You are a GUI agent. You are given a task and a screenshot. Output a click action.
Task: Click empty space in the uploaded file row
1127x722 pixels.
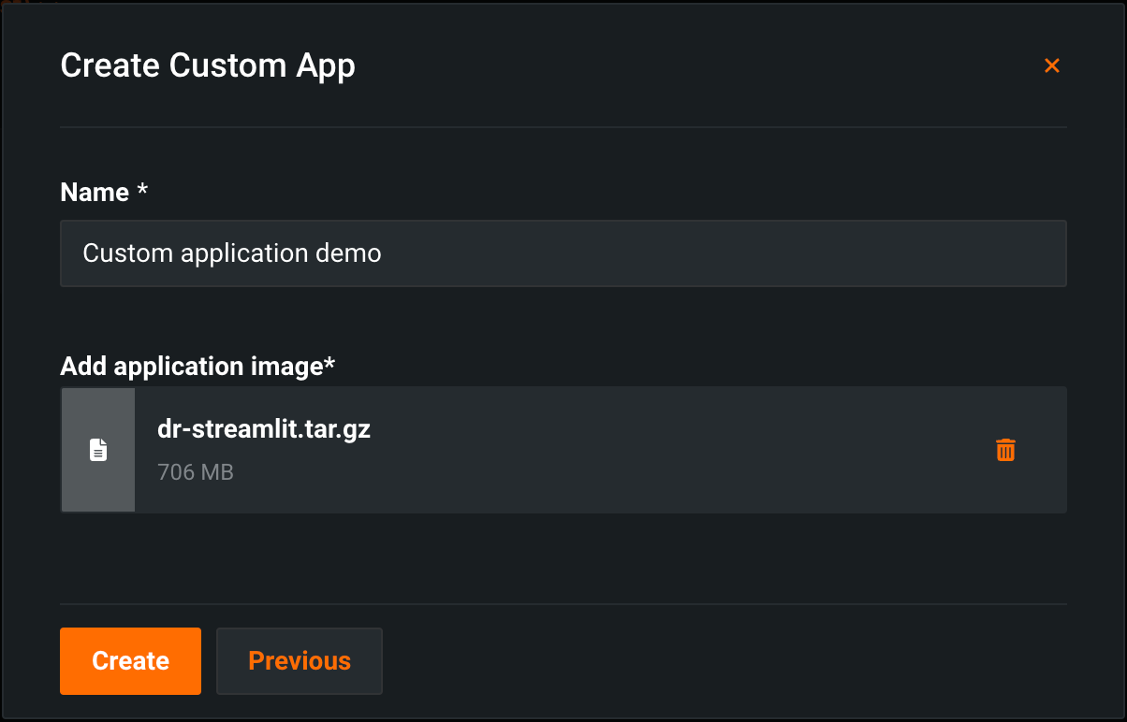655,450
